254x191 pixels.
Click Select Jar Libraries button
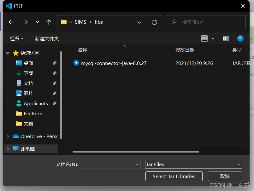pyautogui.click(x=174, y=176)
